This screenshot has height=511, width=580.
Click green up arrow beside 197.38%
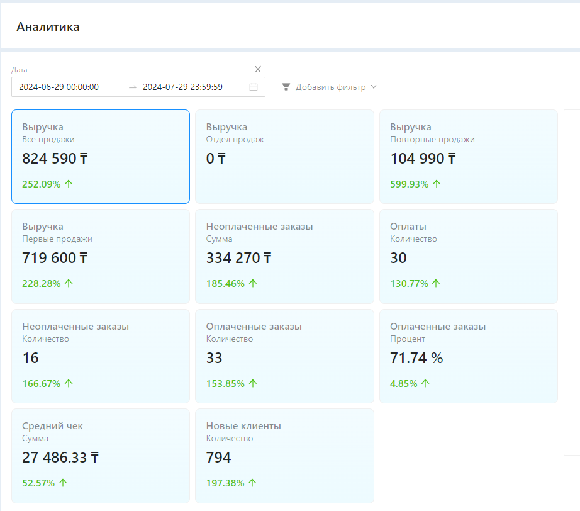[x=252, y=483]
